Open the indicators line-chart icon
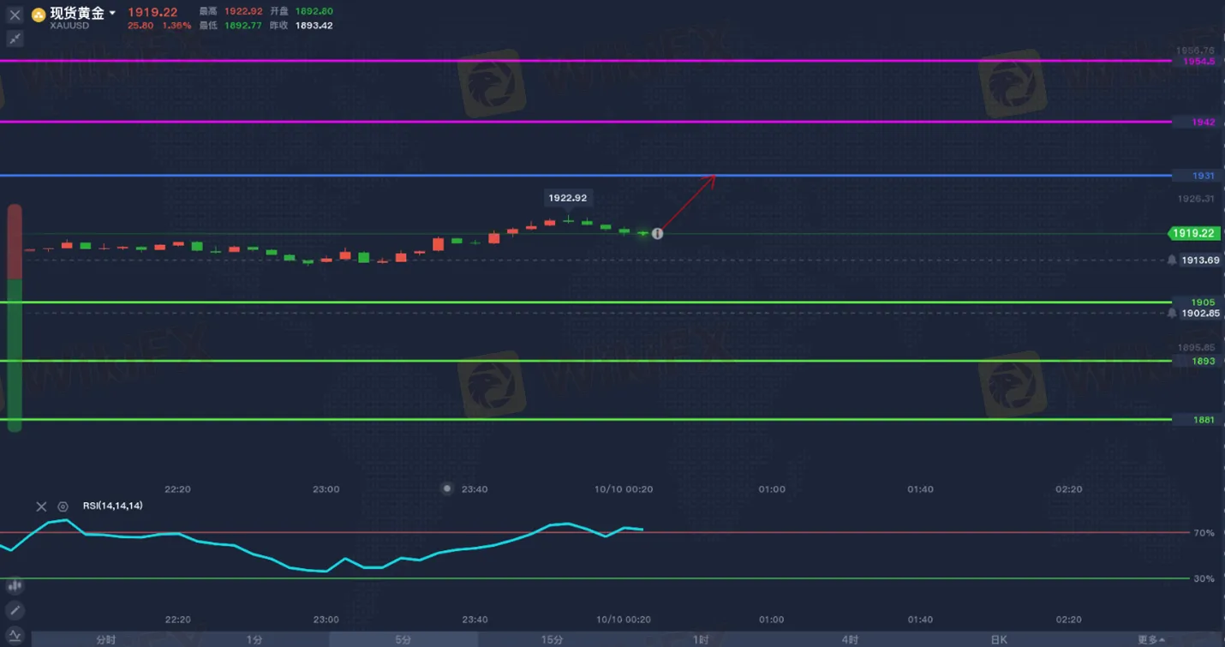This screenshot has width=1225, height=647. tap(15, 636)
